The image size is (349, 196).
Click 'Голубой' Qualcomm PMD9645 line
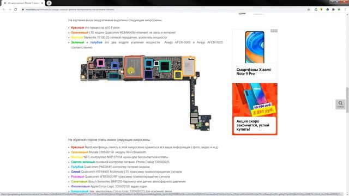pos(110,167)
